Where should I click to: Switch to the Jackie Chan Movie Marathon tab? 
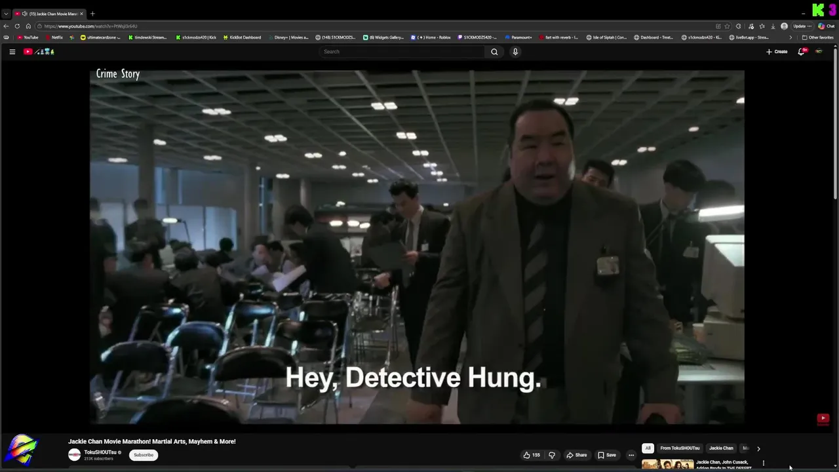[49, 14]
